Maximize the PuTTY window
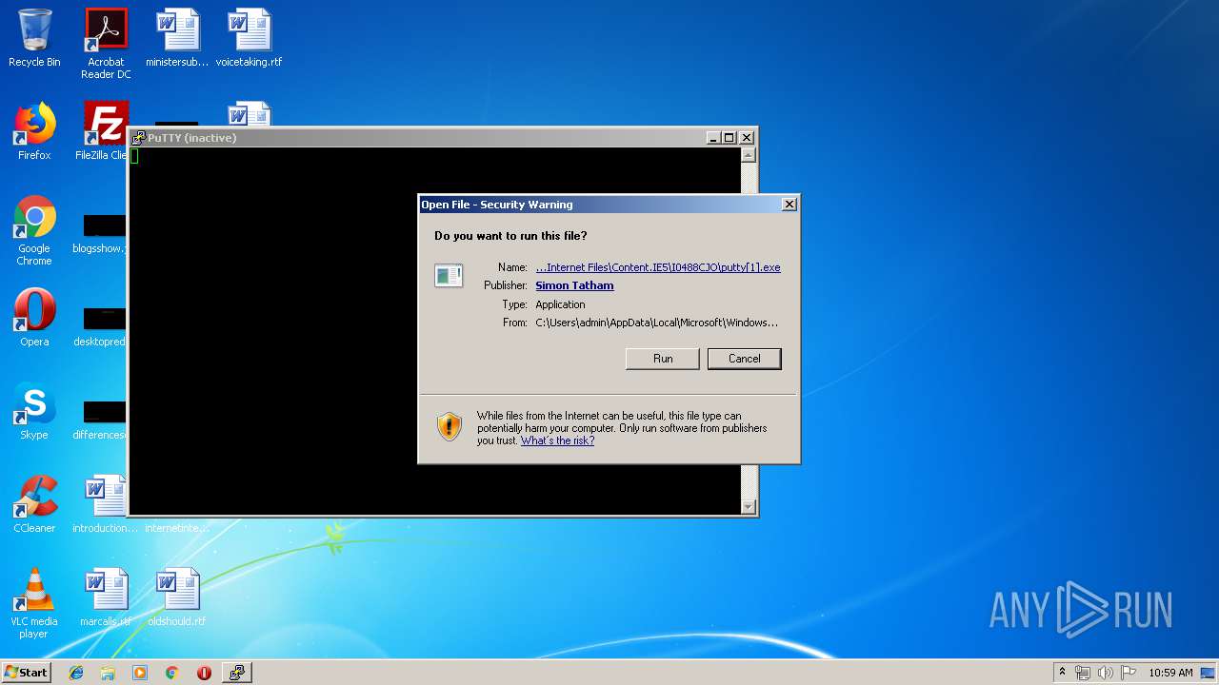 pos(729,138)
